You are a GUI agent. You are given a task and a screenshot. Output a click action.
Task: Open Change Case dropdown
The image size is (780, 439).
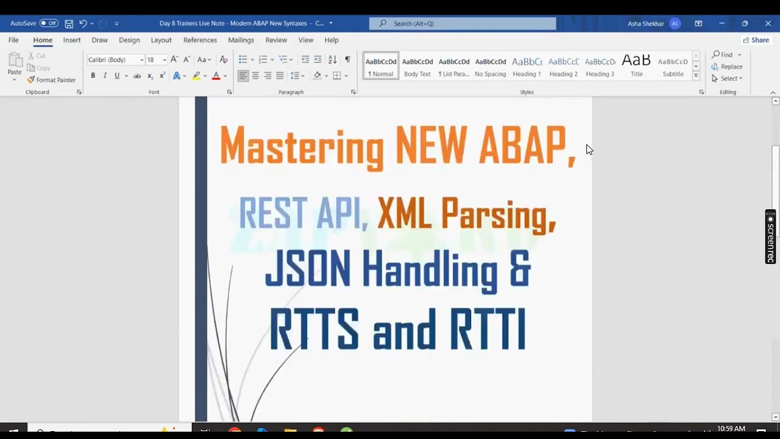pos(204,59)
